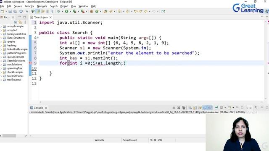
Task: Open the Project menu
Action: click(x=64, y=6)
